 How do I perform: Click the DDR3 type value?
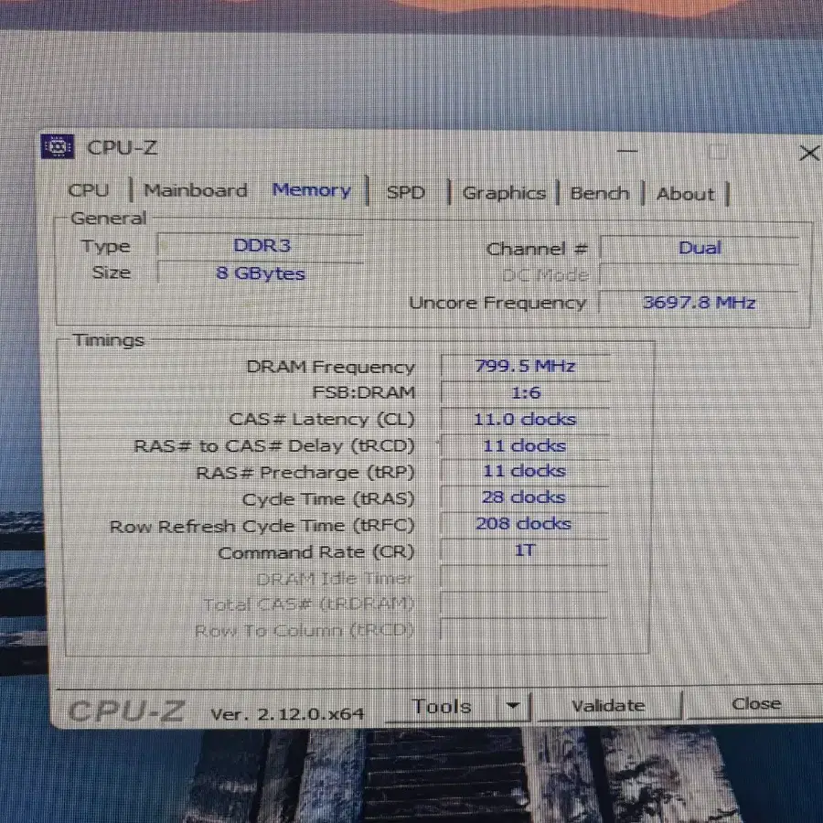(261, 246)
